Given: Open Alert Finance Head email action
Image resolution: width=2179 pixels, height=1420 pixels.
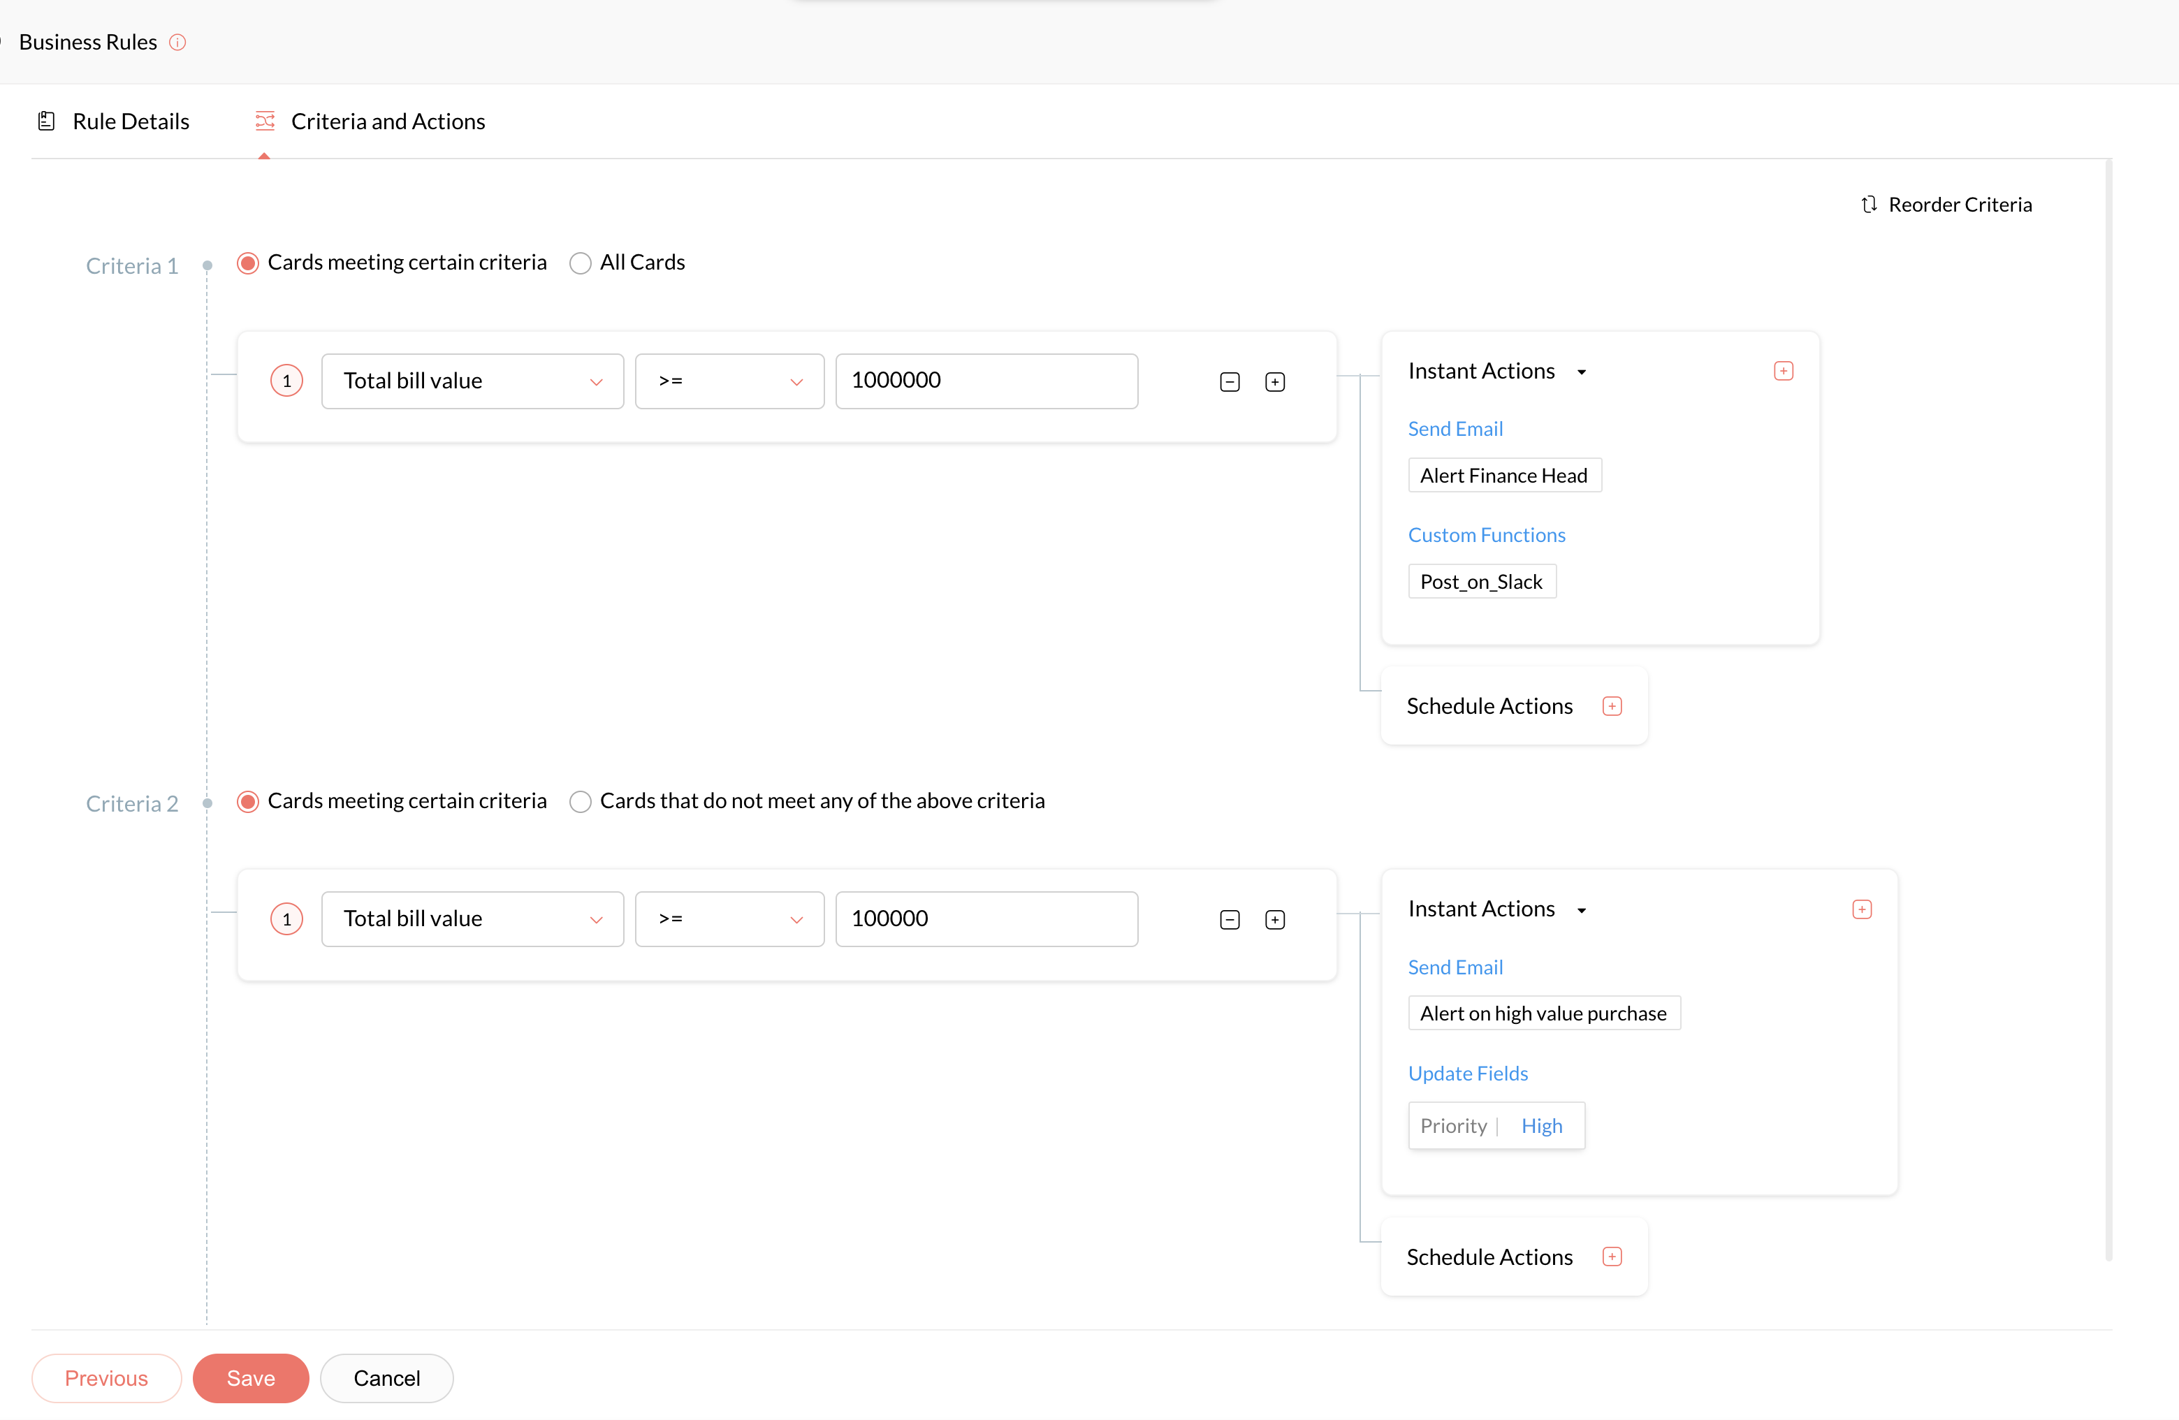Looking at the screenshot, I should tap(1503, 475).
